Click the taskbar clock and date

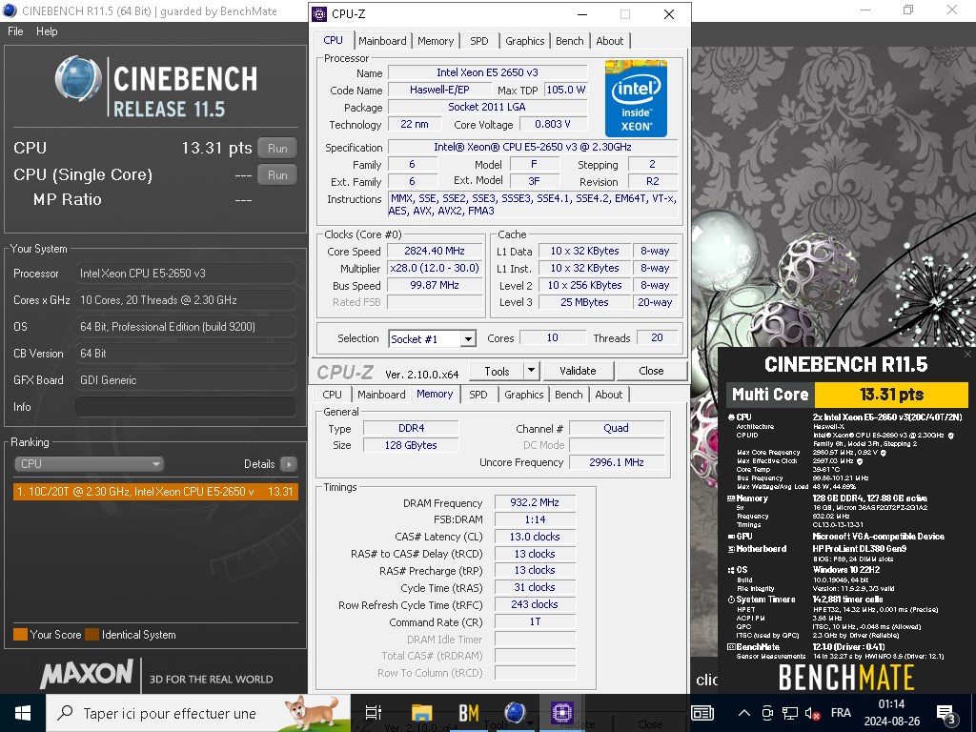892,713
